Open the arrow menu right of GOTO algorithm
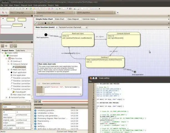This screenshot has width=170, height=133. 118,12
